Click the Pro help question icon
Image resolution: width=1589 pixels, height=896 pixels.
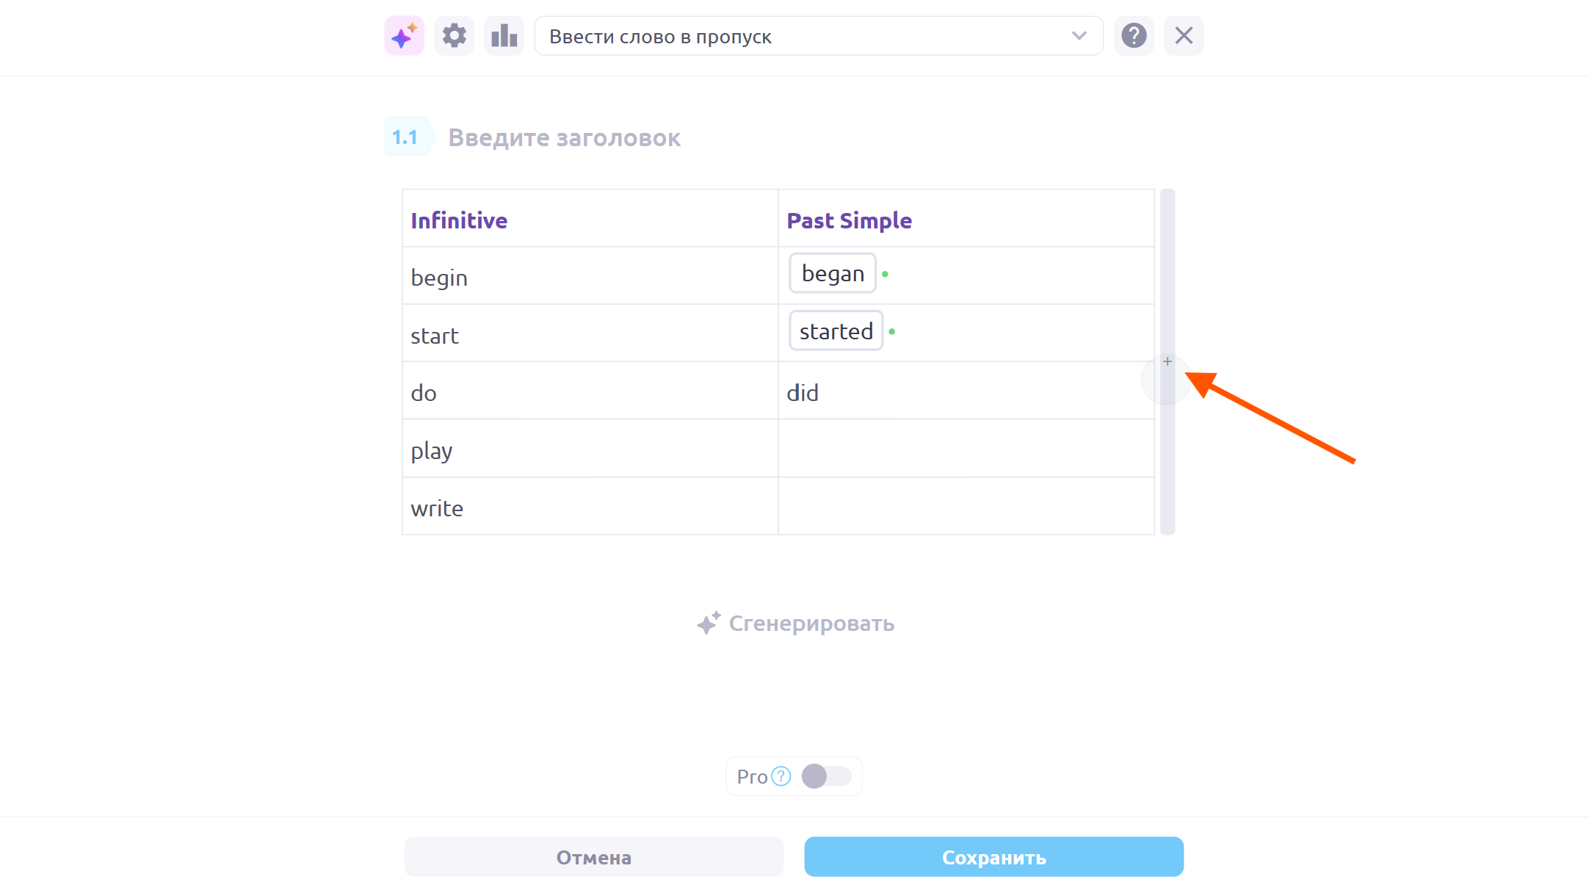(x=781, y=776)
